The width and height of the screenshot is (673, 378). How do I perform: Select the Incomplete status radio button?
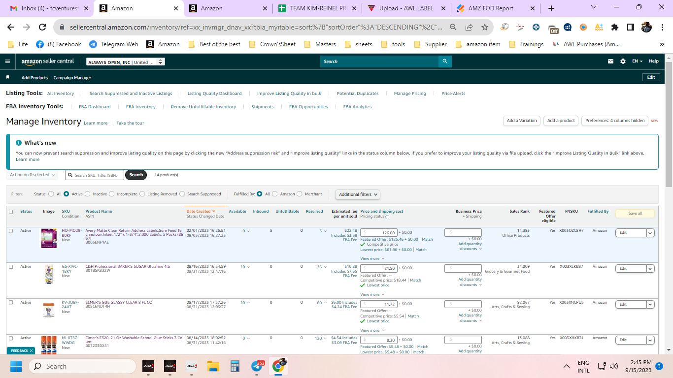click(111, 194)
